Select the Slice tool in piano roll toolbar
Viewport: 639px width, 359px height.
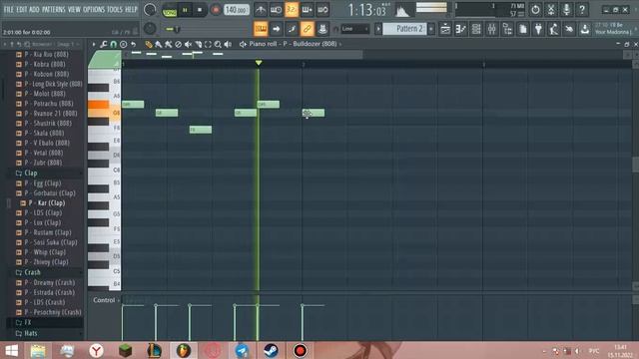[198, 44]
